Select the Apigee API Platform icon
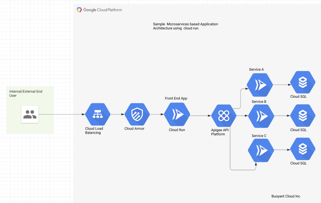This screenshot has width=321, height=203. click(224, 116)
